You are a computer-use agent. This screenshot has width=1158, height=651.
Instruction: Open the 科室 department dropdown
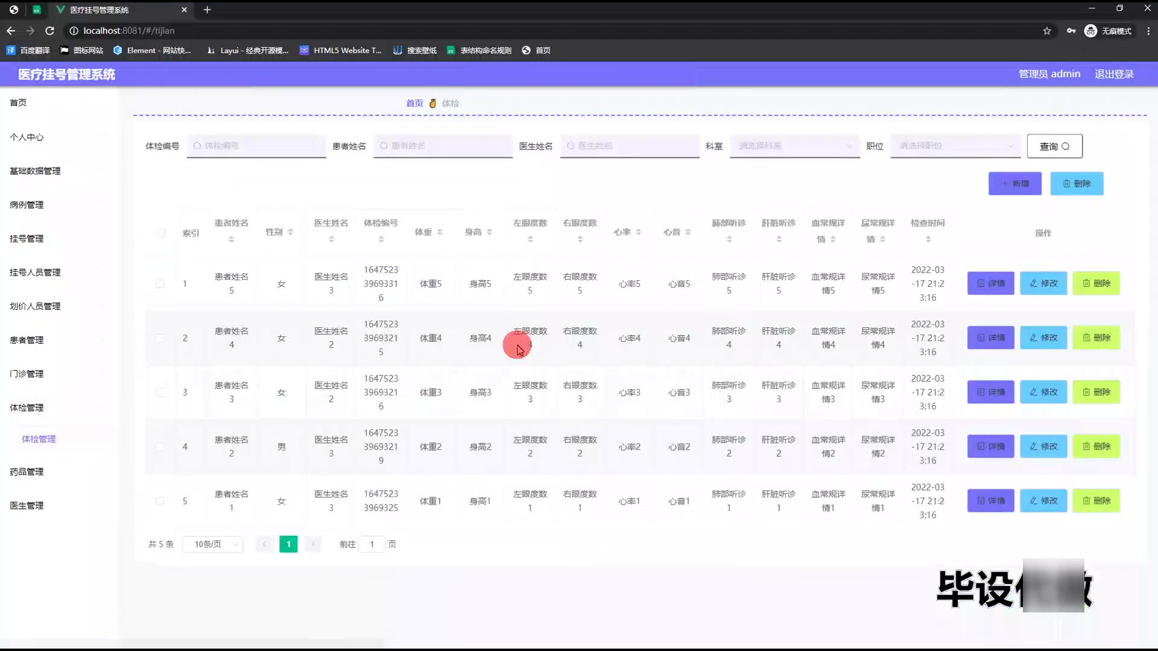(794, 146)
